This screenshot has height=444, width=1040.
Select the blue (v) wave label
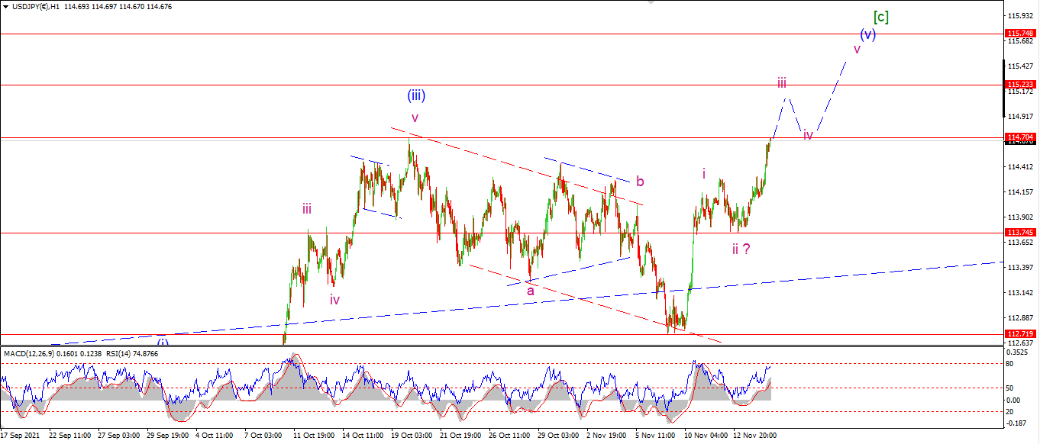[867, 34]
